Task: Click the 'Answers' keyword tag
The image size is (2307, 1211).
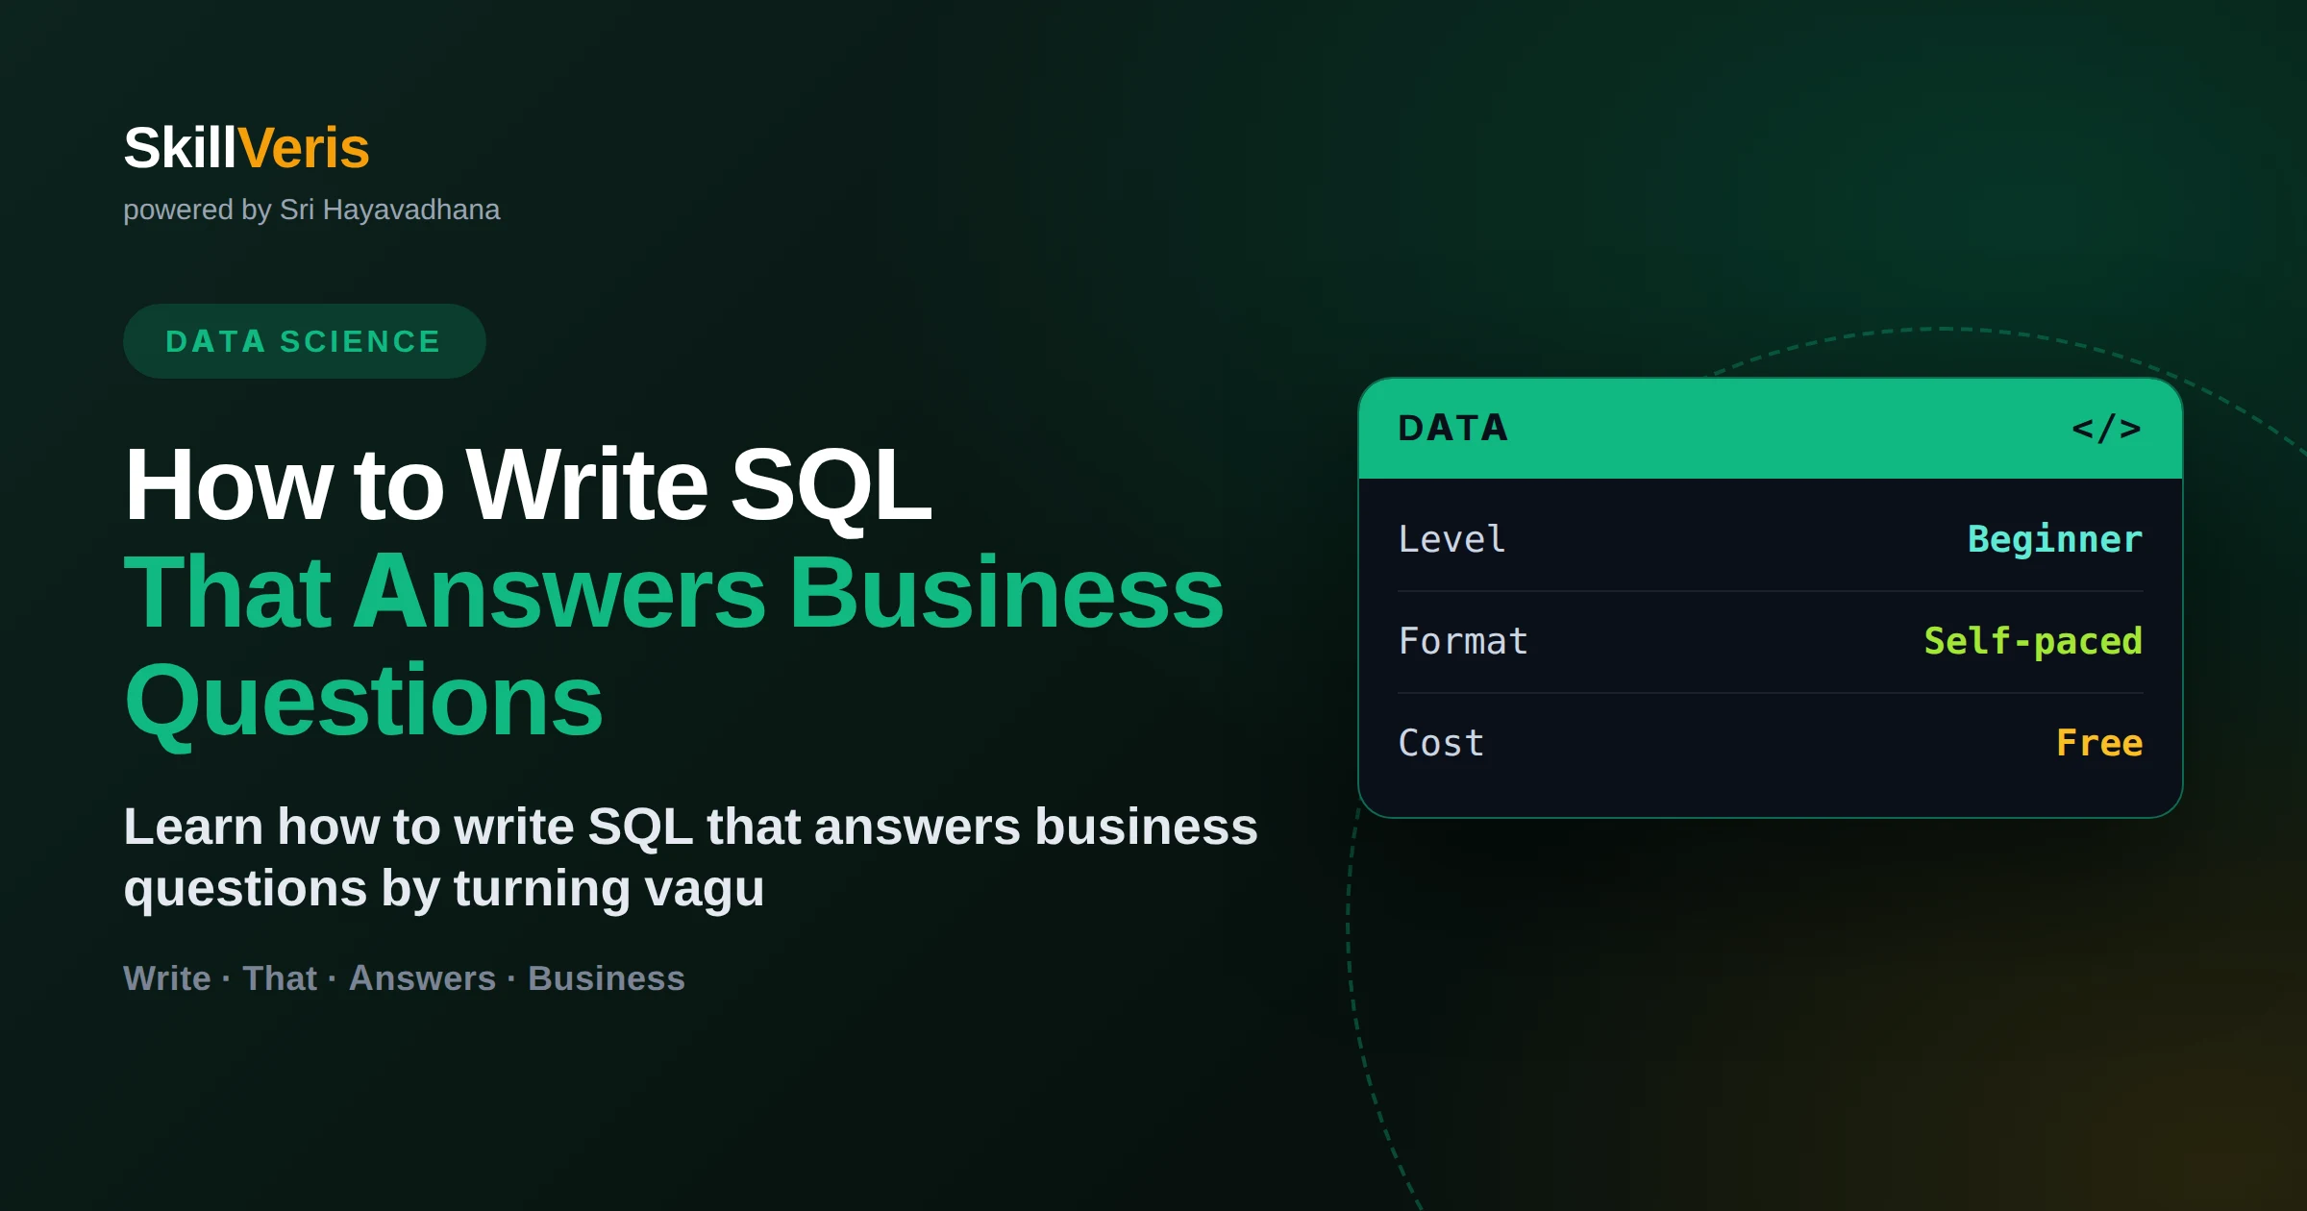Action: click(422, 977)
